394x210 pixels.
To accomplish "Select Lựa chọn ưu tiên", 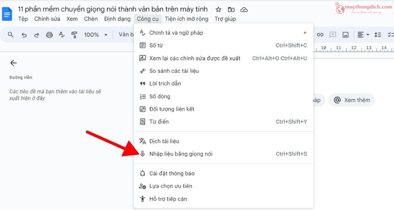I will [224, 186].
